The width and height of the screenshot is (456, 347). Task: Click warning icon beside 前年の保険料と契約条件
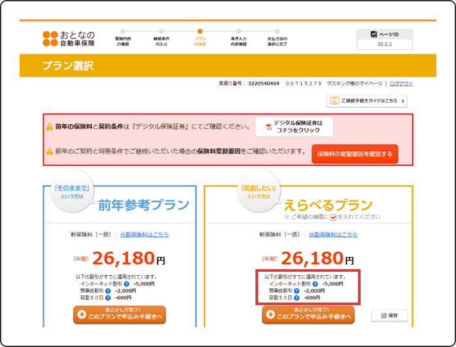tap(50, 127)
